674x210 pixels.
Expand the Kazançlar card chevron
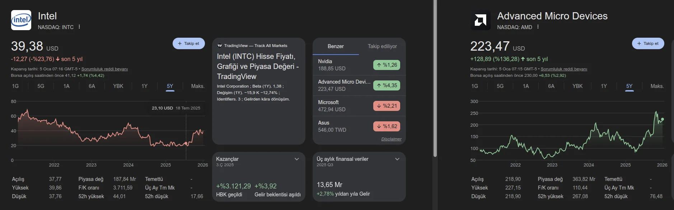297,159
